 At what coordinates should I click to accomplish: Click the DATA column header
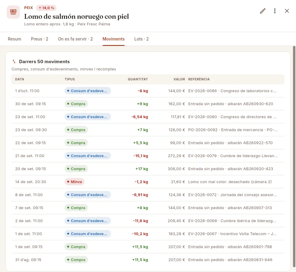20,79
